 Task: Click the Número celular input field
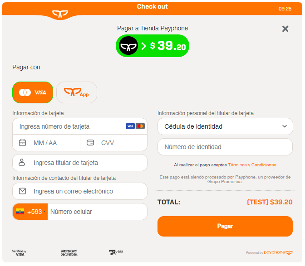[97, 212]
